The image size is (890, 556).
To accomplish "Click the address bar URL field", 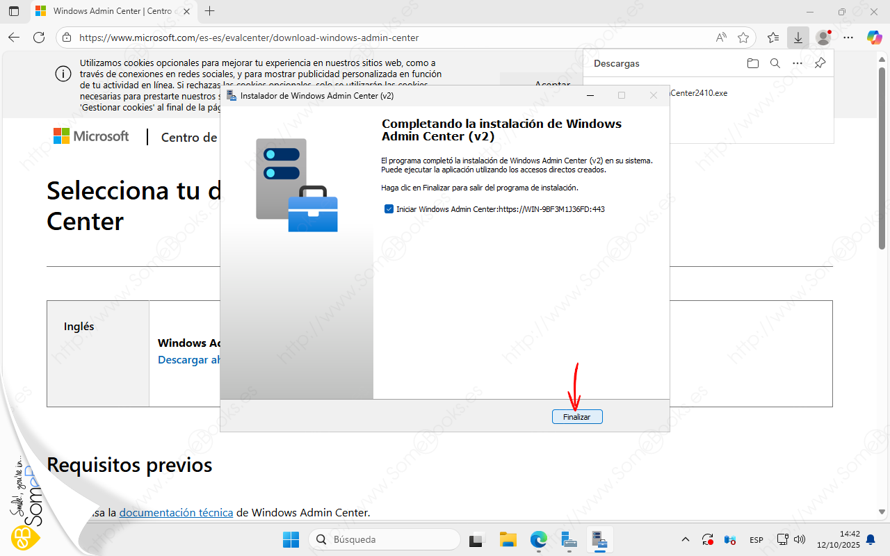I will pyautogui.click(x=389, y=38).
